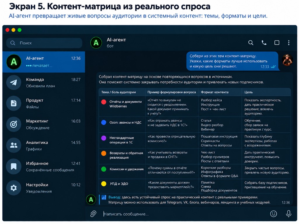299x224 pixels.
Task: Toggle the side panel square icon in header
Action: click(277, 43)
